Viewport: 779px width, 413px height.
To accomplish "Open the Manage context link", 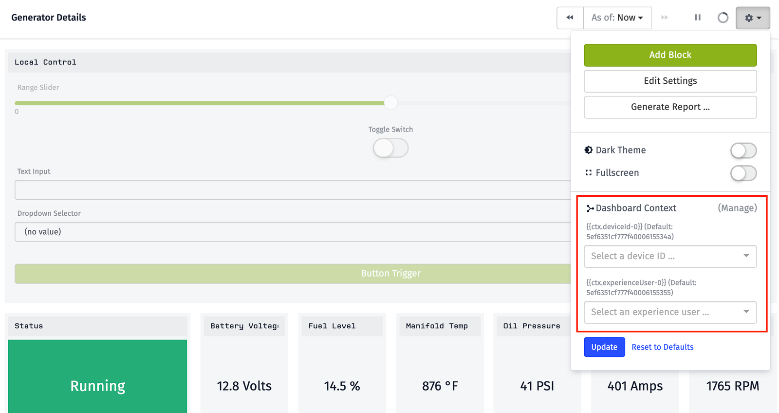I will pos(737,208).
